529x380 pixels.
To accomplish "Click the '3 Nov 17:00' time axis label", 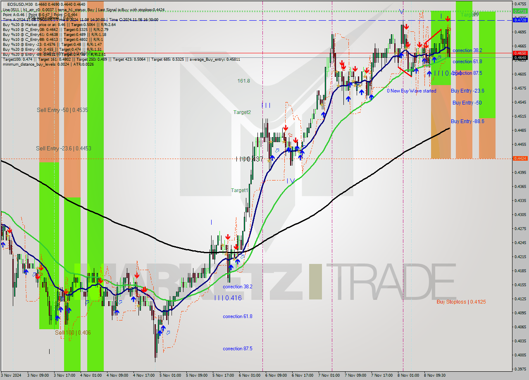I will tap(64, 375).
